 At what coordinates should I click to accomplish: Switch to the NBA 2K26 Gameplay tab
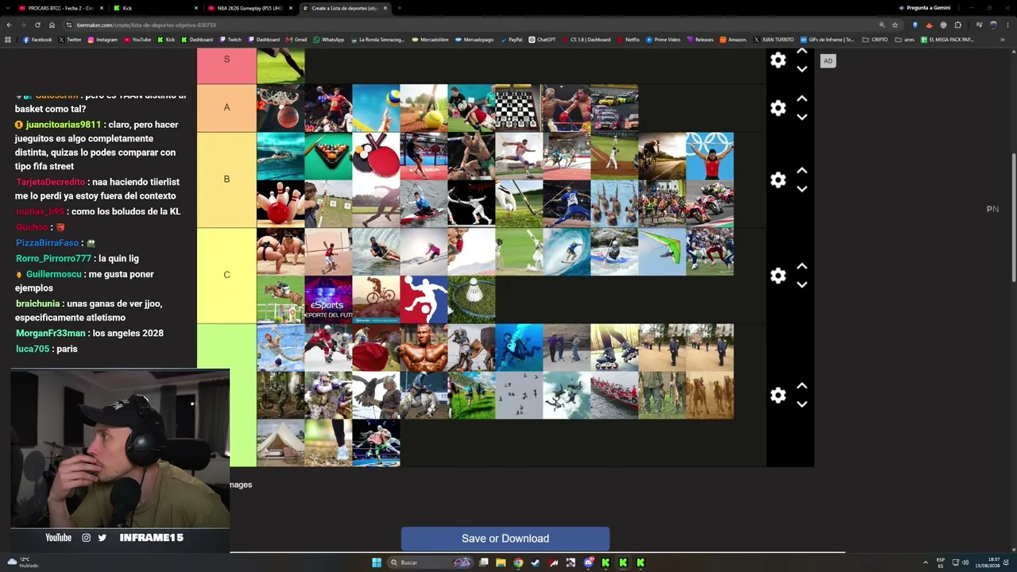click(249, 8)
